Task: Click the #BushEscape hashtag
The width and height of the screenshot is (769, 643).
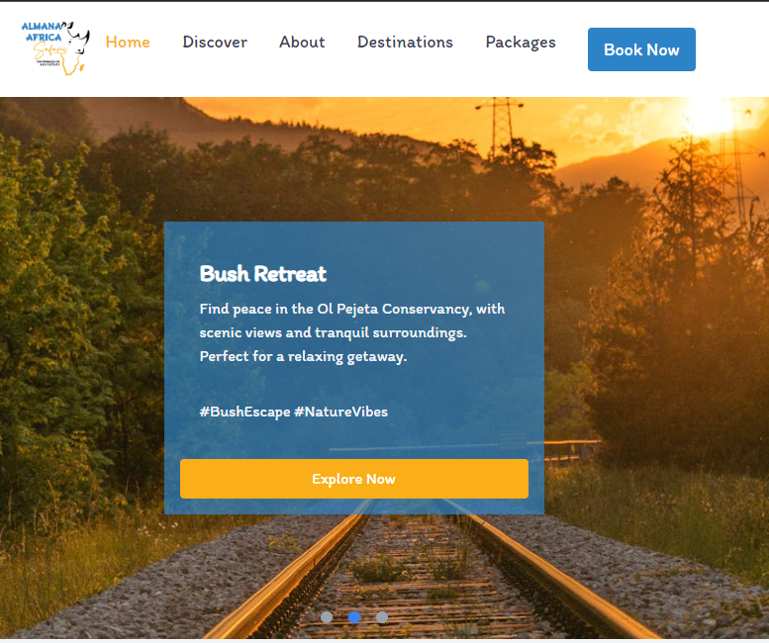Action: tap(244, 412)
